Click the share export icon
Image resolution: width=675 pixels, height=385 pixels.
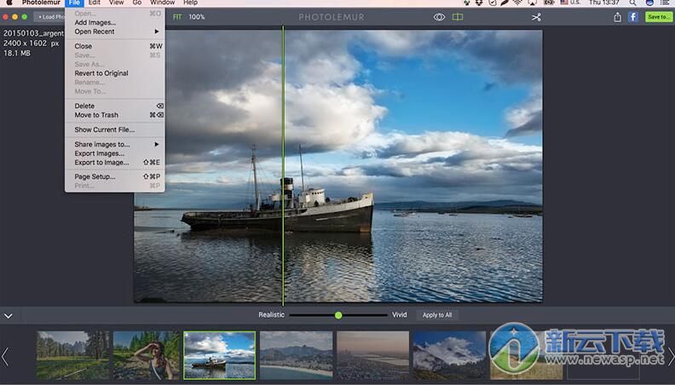tap(617, 17)
